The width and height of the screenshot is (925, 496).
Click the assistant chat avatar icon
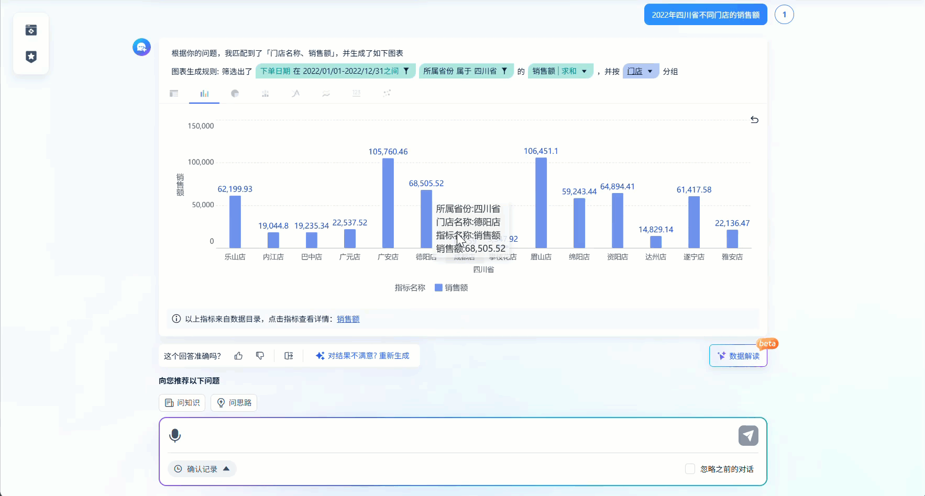coord(141,47)
